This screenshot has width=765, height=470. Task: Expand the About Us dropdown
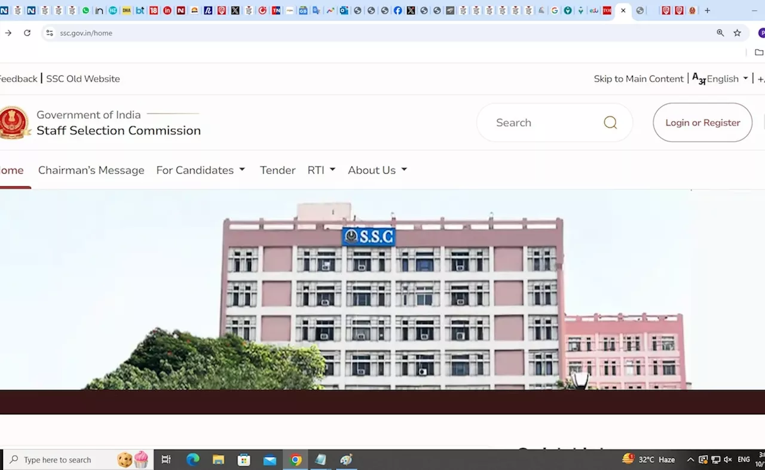(378, 170)
